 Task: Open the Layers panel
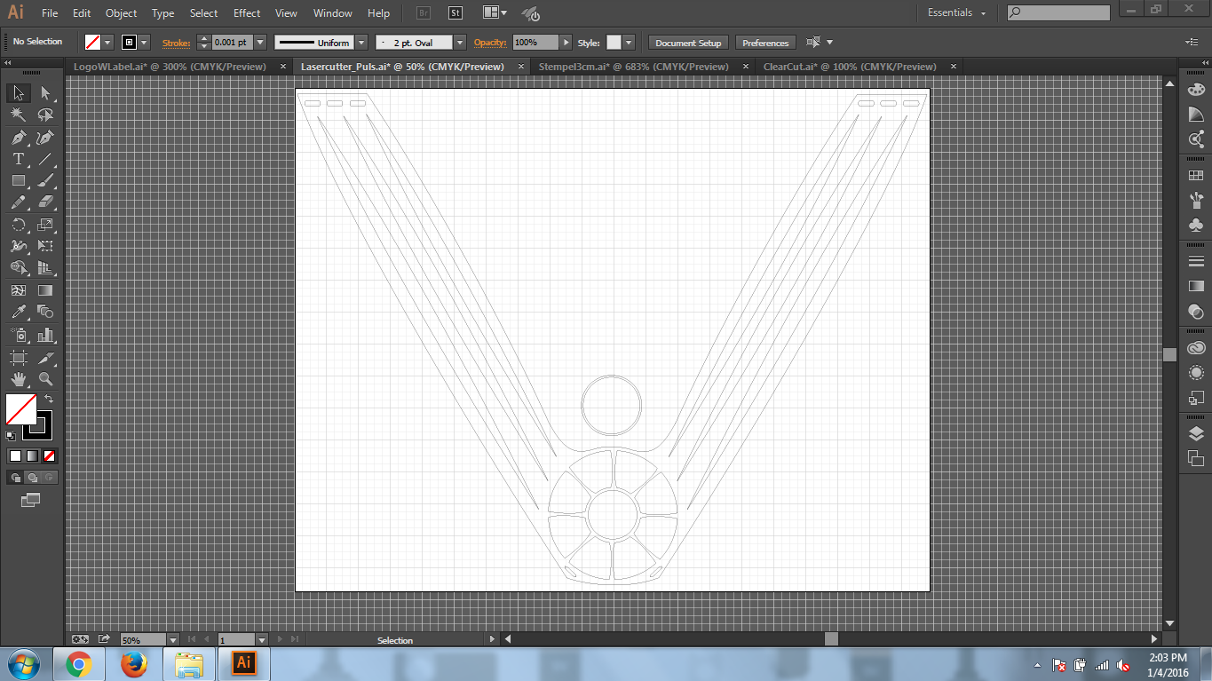click(x=1196, y=433)
